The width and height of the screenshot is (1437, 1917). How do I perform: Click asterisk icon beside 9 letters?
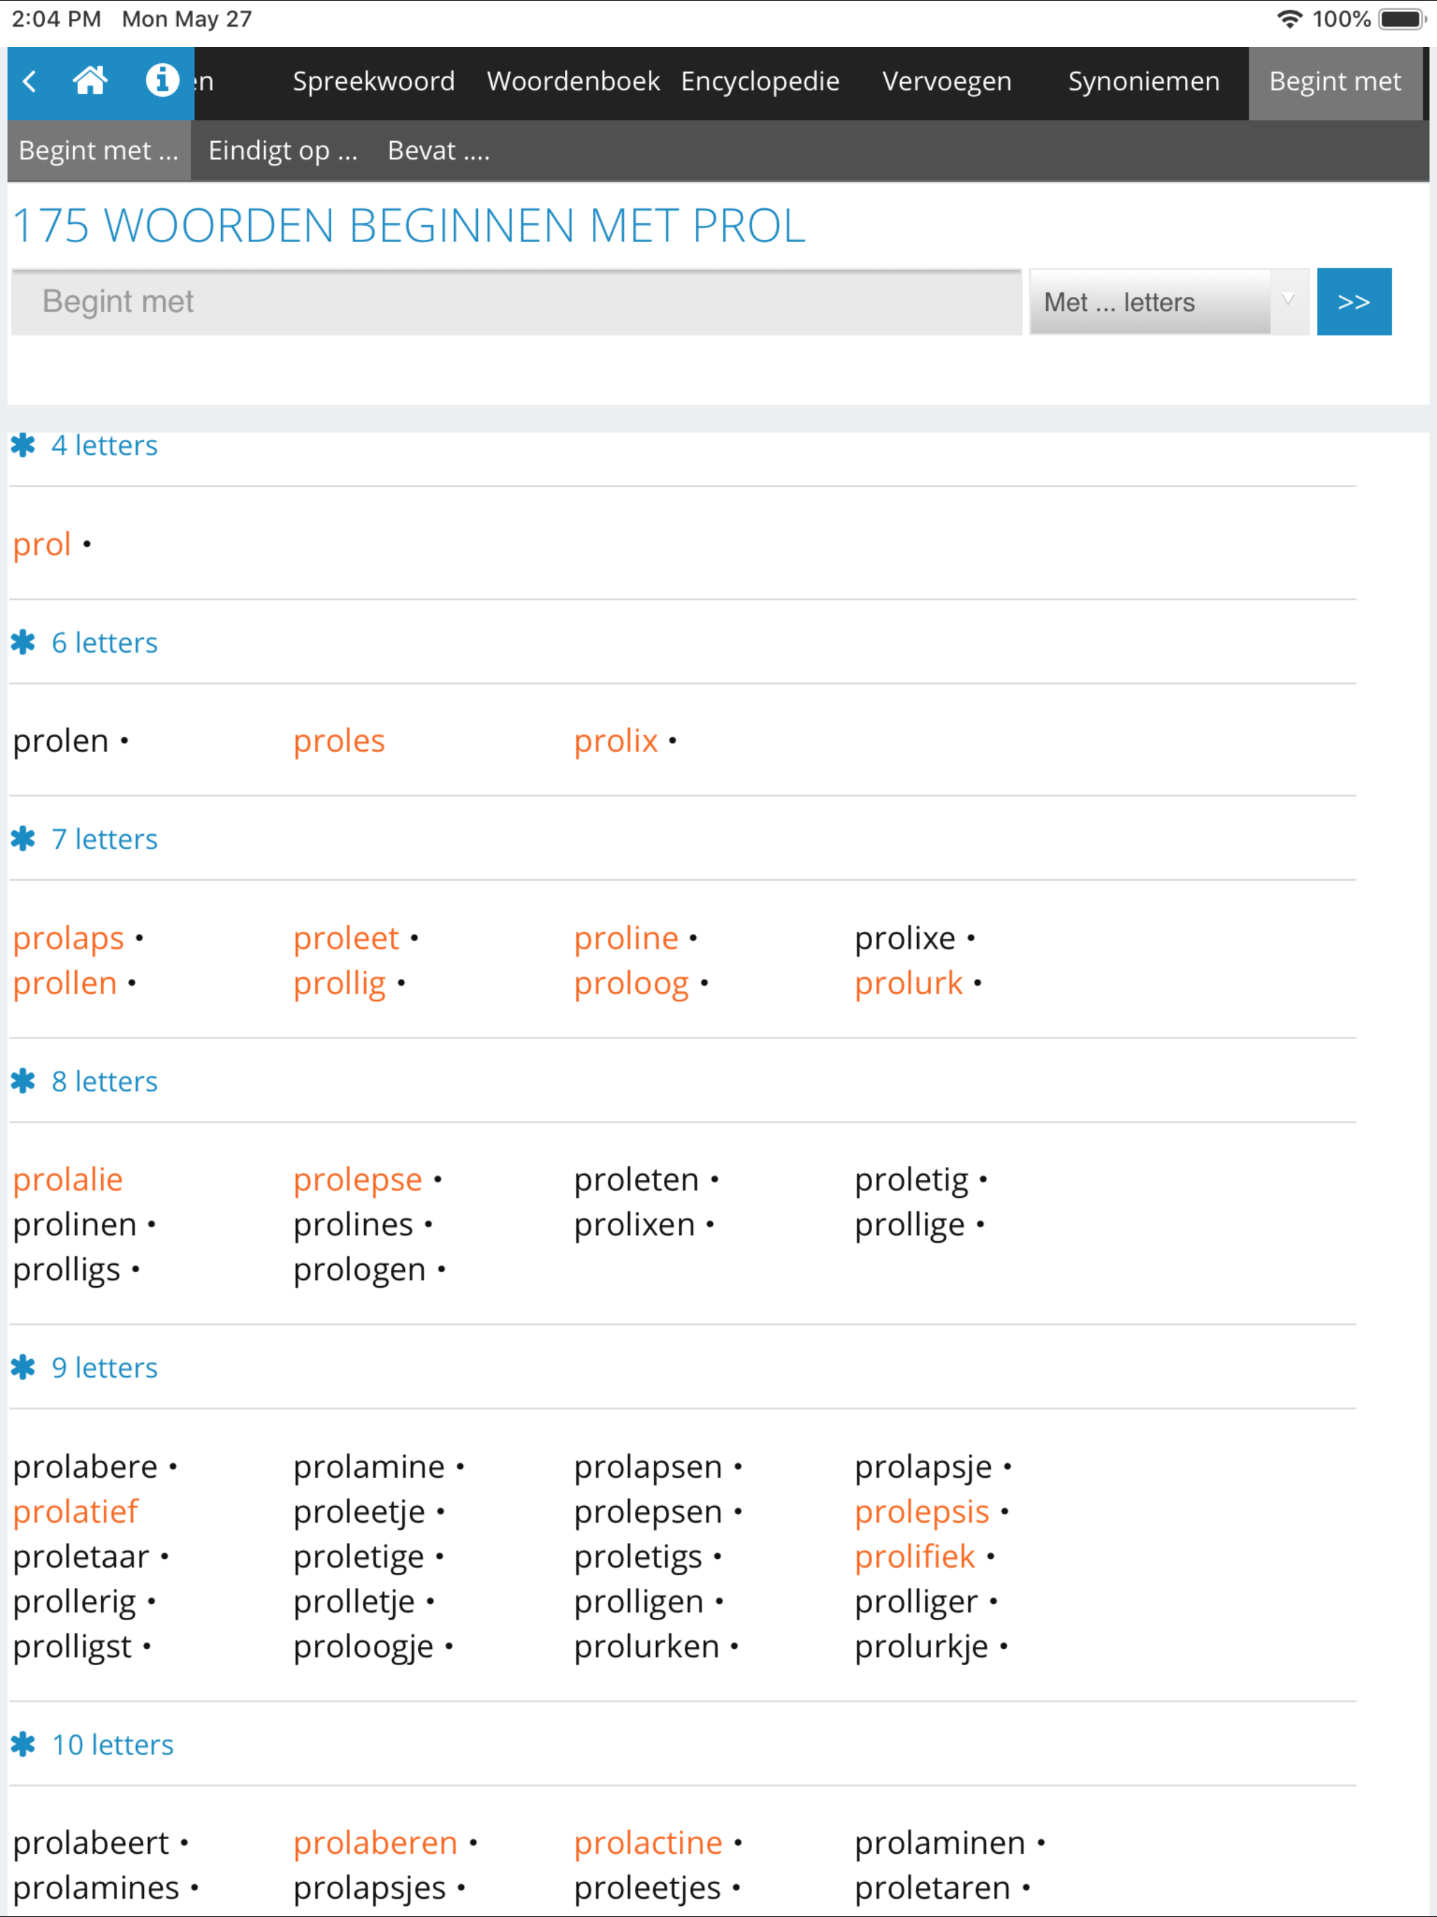(23, 1367)
